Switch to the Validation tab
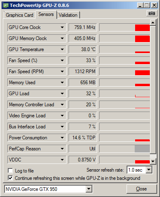The width and height of the screenshot is (160, 197). (68, 15)
